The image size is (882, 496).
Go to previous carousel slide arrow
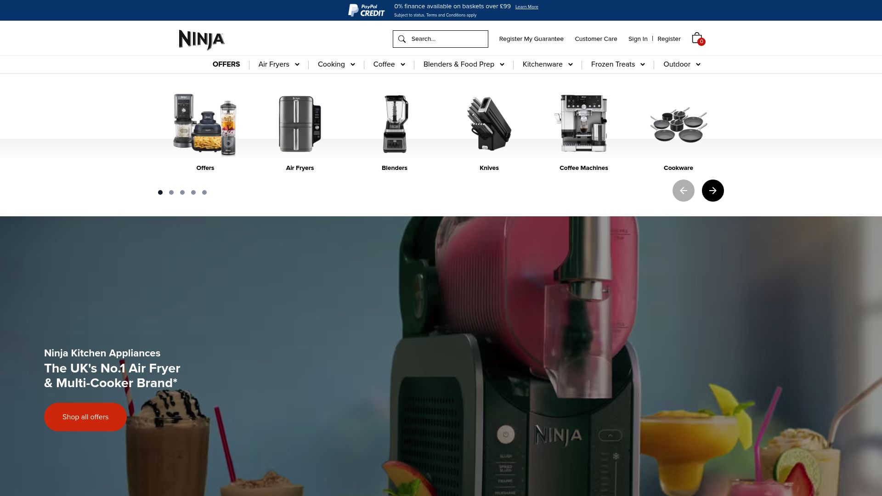click(x=683, y=191)
